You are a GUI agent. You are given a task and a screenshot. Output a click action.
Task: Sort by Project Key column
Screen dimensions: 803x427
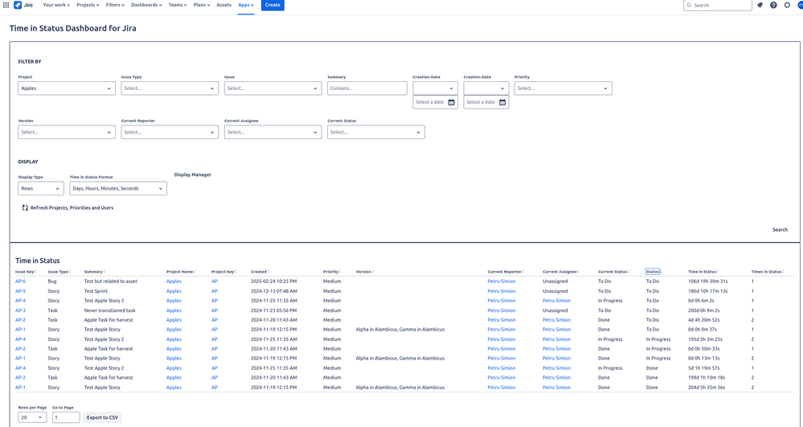point(223,272)
